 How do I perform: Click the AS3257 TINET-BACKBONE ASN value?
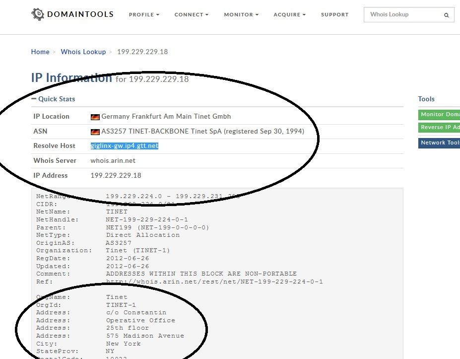(203, 131)
